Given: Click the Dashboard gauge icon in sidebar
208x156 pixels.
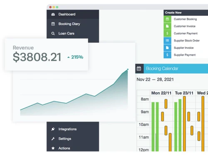Looking at the screenshot, I should point(53,14).
